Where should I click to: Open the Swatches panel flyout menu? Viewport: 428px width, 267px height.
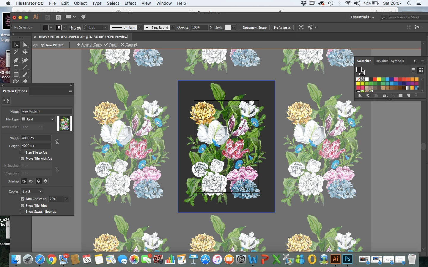coord(423,61)
